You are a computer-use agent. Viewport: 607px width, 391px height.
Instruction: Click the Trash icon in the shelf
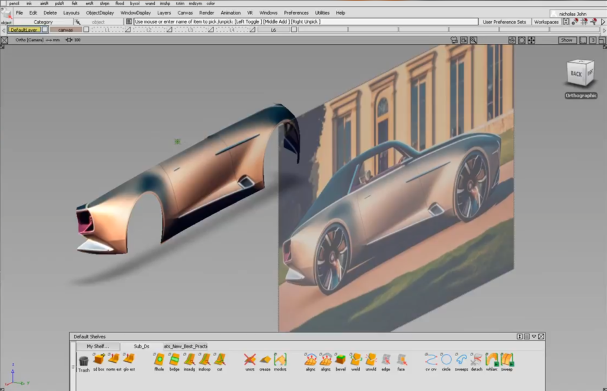coord(84,361)
